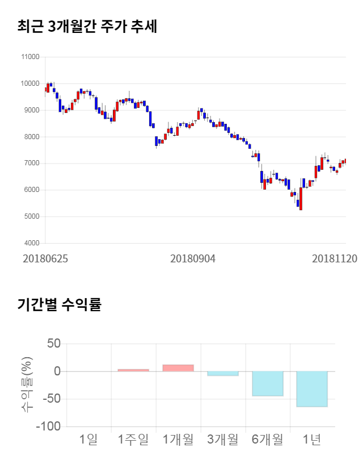This screenshot has height=460, width=363.
Task: Click the 11000 price axis label
Action: point(30,57)
